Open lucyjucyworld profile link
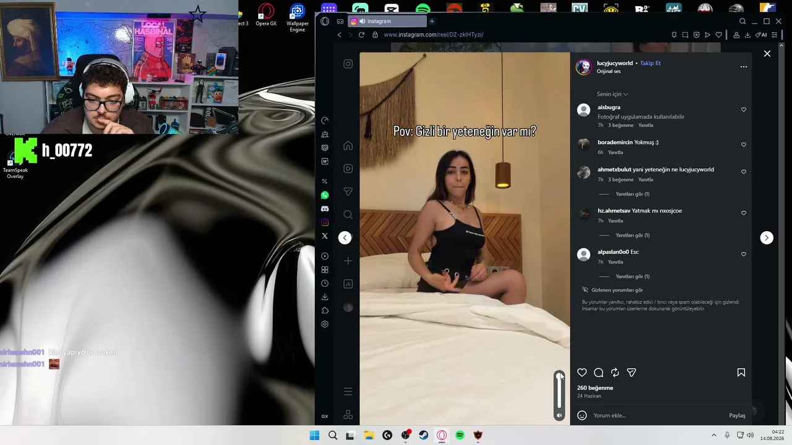The width and height of the screenshot is (792, 445). [614, 63]
